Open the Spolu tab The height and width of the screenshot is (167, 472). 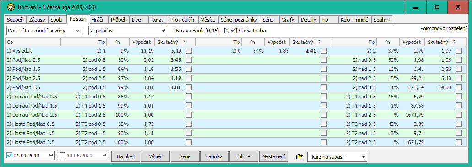[x=57, y=20]
